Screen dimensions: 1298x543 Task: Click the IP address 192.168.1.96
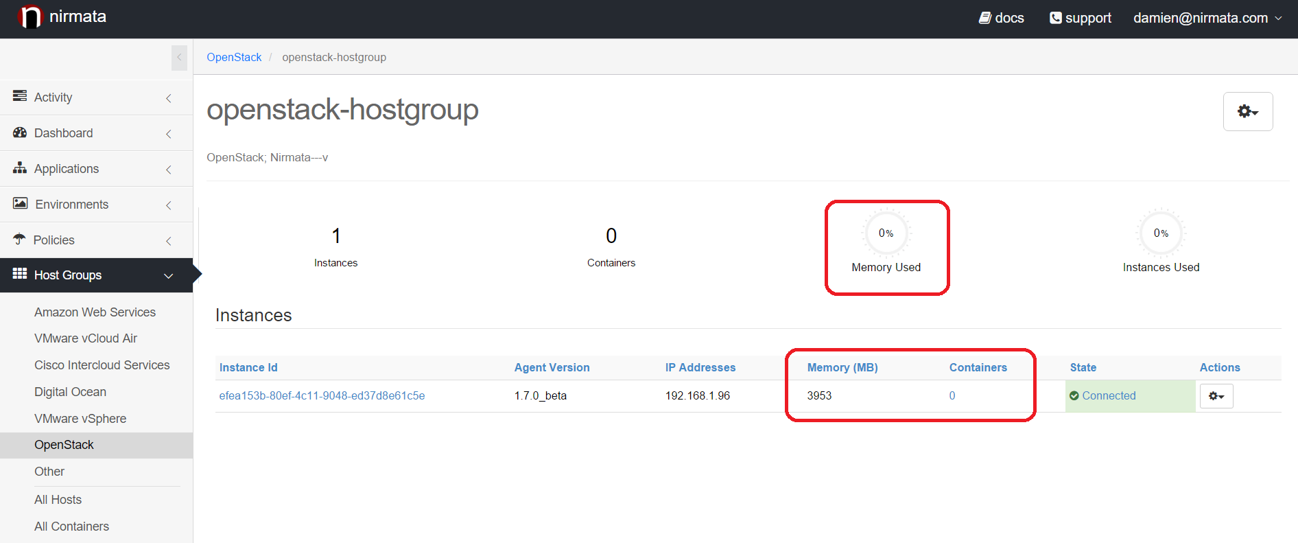click(x=697, y=395)
